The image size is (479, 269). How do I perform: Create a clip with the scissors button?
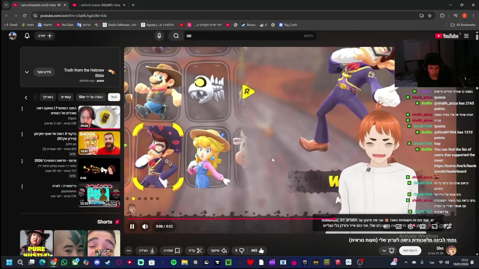(195, 250)
